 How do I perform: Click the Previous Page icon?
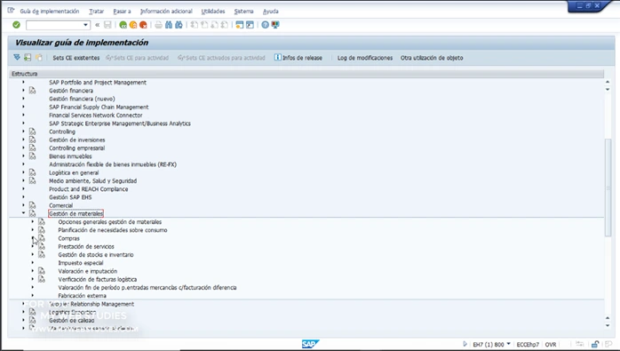click(204, 25)
